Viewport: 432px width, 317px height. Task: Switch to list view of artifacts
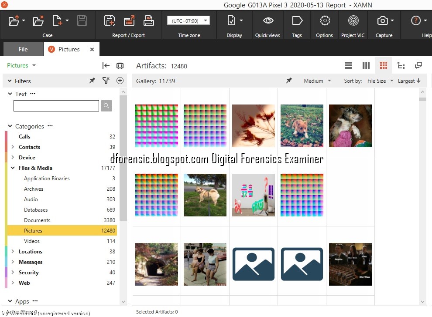[x=348, y=65]
